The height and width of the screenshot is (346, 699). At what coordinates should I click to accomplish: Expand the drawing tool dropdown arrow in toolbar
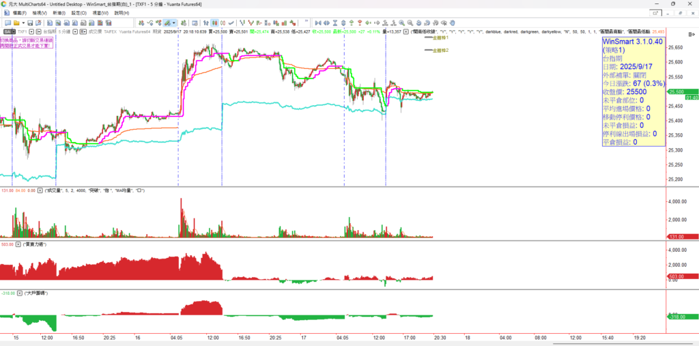(x=175, y=23)
